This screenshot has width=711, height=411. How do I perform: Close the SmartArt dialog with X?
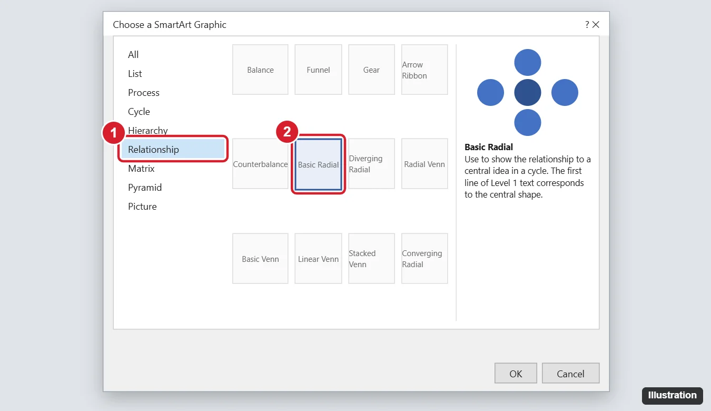(596, 25)
